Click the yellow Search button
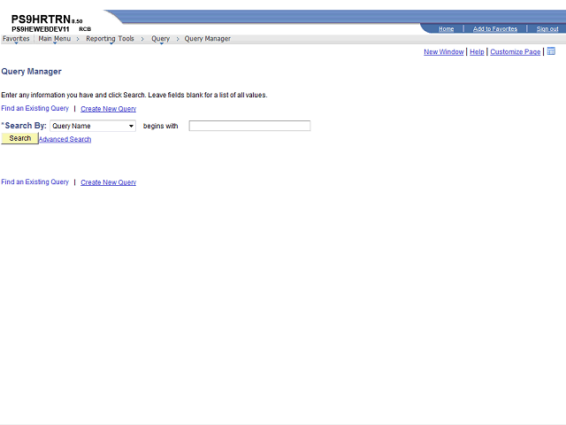Image resolution: width=566 pixels, height=425 pixels. pyautogui.click(x=19, y=138)
